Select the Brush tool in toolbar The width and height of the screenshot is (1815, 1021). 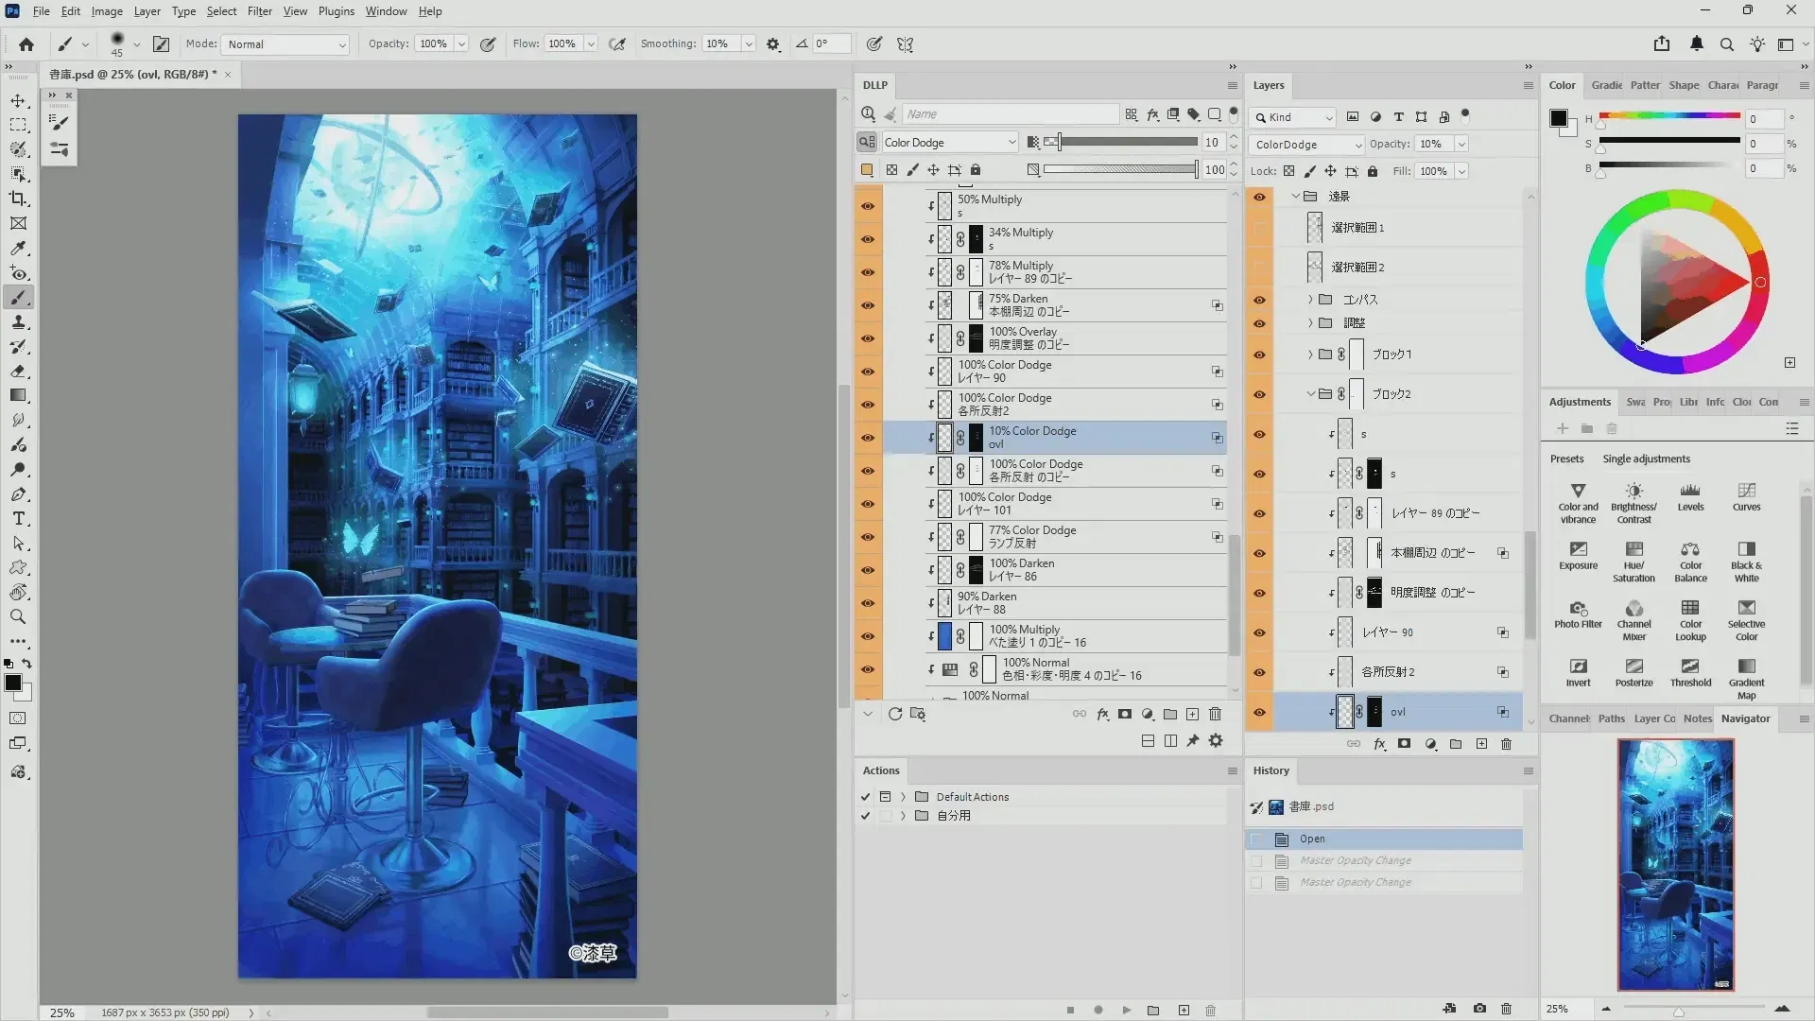18,298
